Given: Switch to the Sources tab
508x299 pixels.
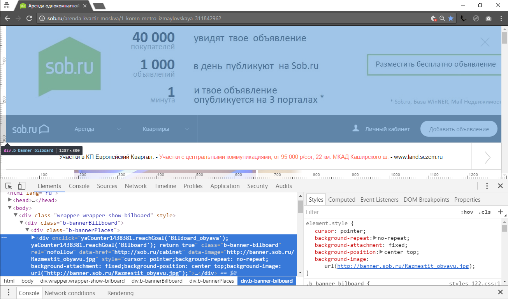Looking at the screenshot, I should pos(107,186).
